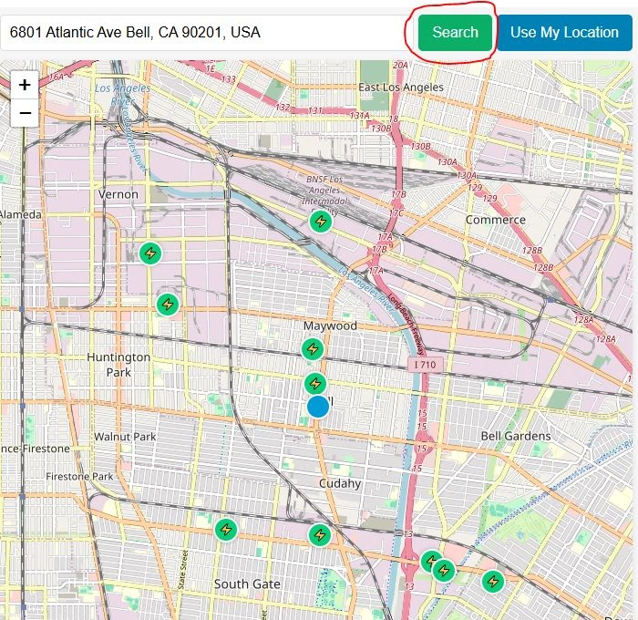Viewport: 638px width, 620px height.
Task: Click the Bell Gardens label on map
Action: 516,436
